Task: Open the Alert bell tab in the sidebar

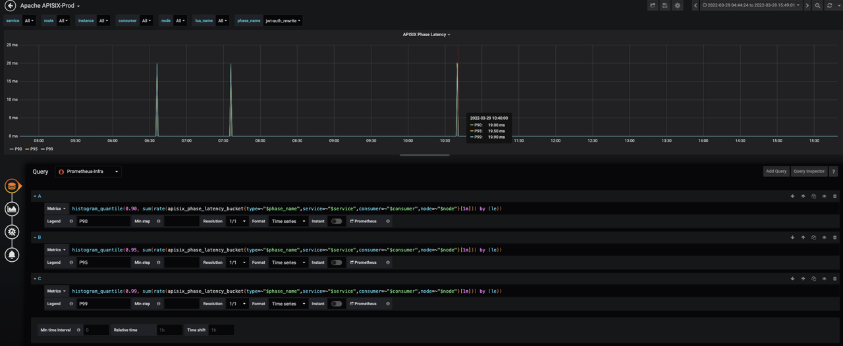Action: (12, 255)
